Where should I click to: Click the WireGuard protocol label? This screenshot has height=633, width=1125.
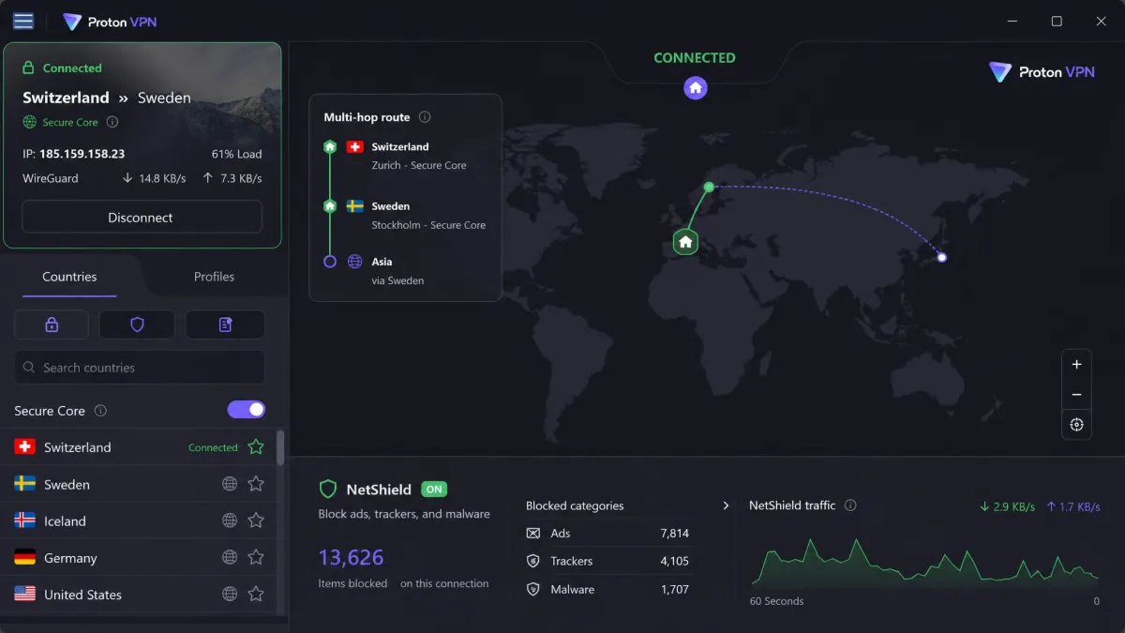point(51,178)
